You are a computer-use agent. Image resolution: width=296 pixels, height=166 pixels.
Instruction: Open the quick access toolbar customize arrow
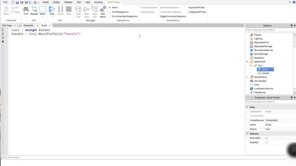pos(39,3)
